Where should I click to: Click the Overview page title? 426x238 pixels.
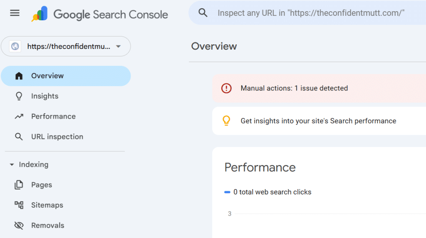214,46
